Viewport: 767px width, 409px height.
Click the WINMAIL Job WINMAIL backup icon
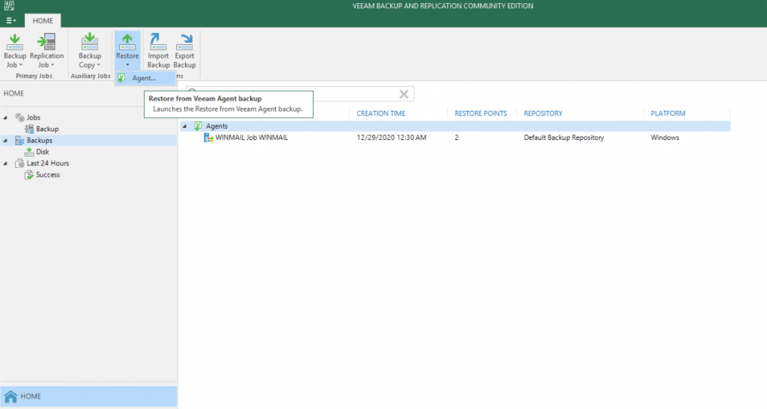[208, 138]
